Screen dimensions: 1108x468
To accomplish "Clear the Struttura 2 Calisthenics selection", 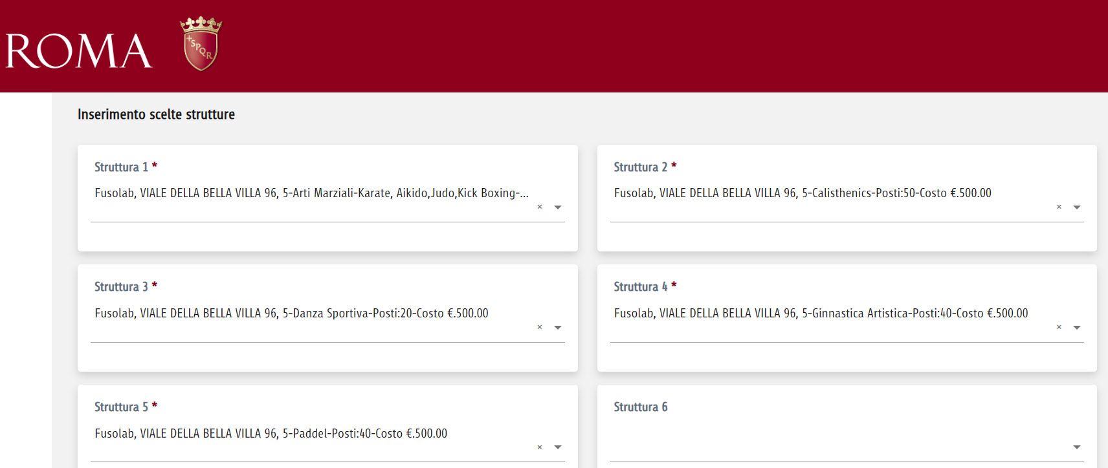I will click(x=1059, y=207).
